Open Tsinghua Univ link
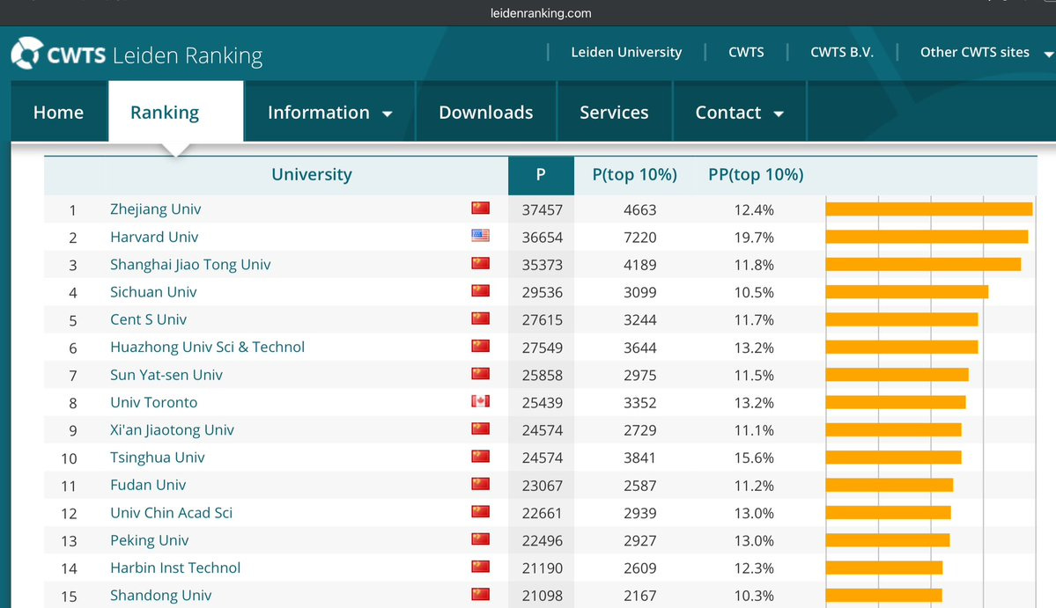 [157, 458]
